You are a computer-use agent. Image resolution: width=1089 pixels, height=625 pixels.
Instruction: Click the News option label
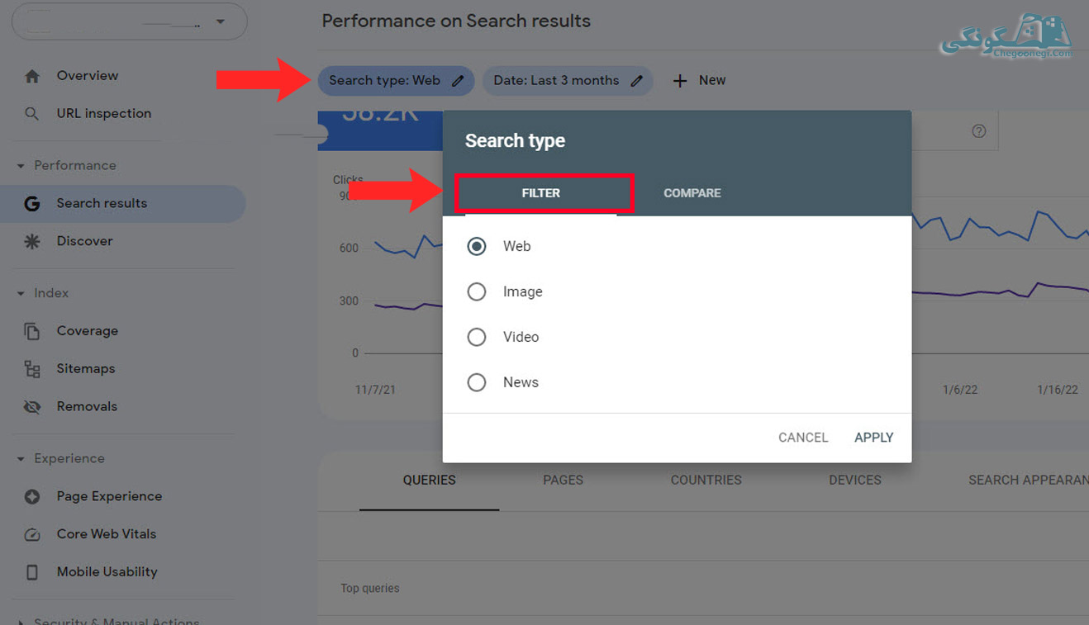(521, 382)
